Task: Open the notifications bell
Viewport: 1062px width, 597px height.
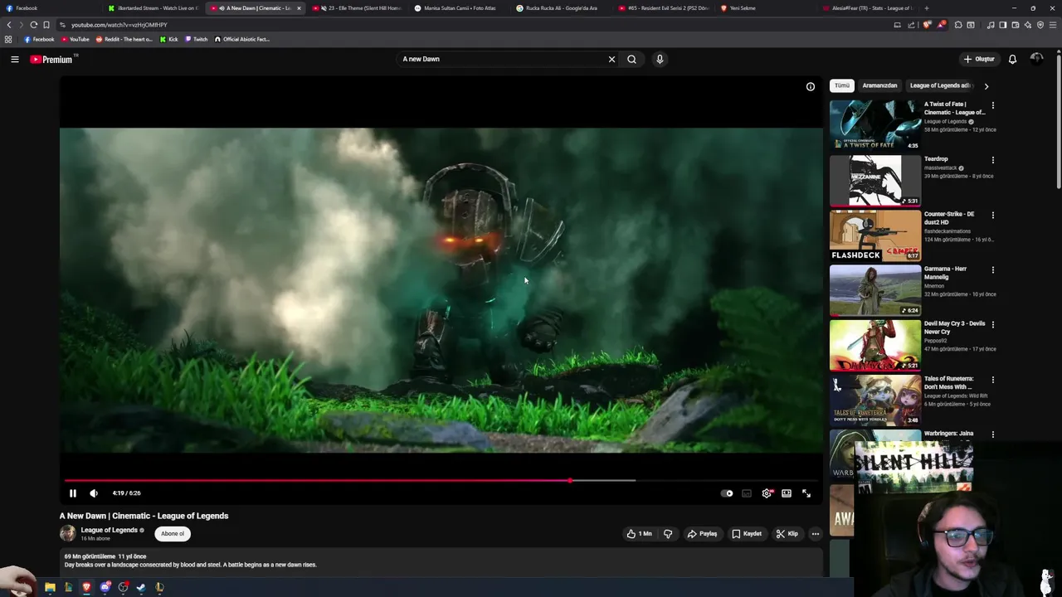Action: (1012, 59)
